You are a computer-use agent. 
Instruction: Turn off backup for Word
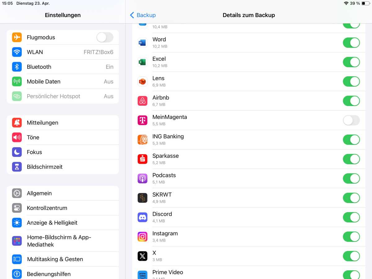pos(351,42)
